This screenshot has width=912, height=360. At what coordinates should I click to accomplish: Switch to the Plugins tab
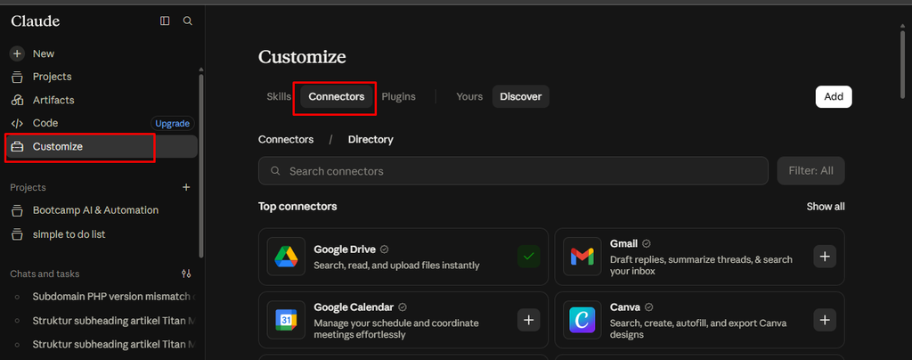[398, 96]
